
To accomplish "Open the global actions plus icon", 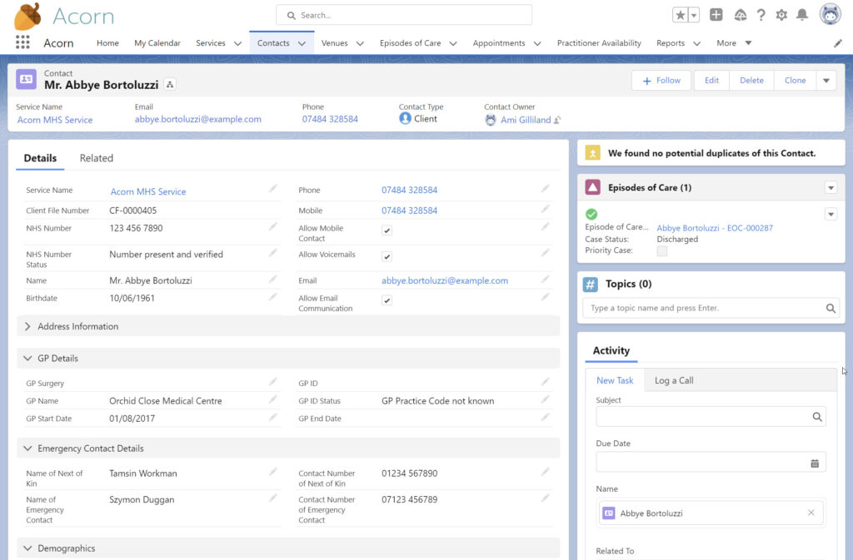I will (x=716, y=15).
